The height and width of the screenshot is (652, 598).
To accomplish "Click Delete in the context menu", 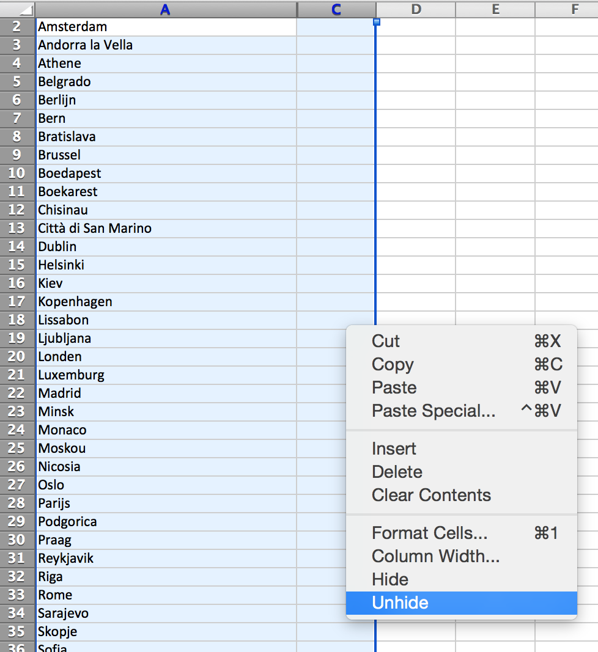I will pos(397,472).
